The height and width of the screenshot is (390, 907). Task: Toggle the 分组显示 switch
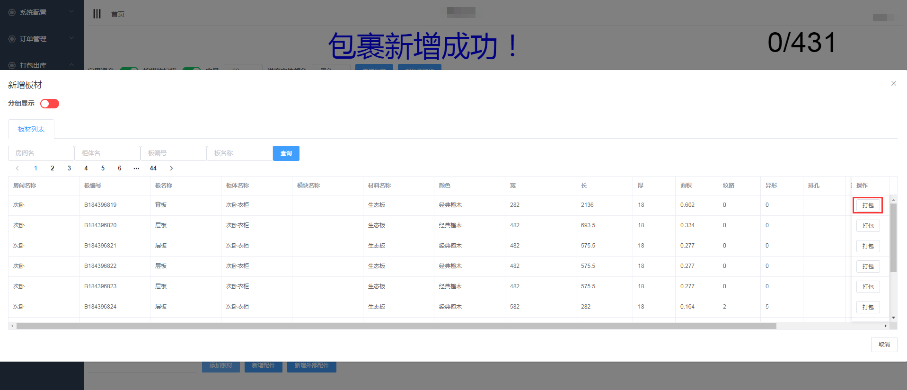[50, 104]
